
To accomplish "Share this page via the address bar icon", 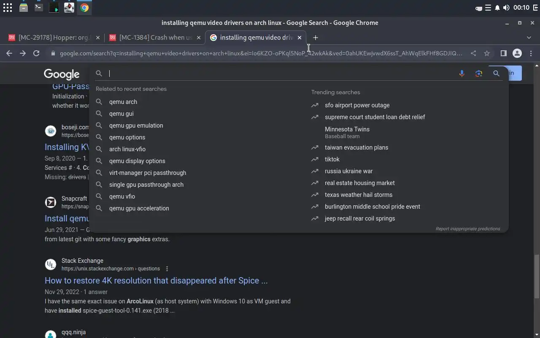I will tap(473, 53).
